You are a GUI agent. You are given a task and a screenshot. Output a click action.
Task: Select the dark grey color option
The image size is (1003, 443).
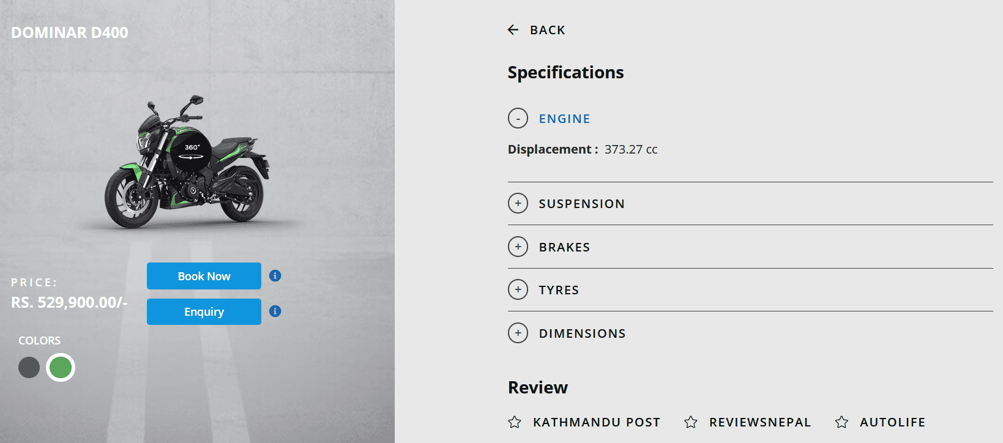pyautogui.click(x=29, y=368)
